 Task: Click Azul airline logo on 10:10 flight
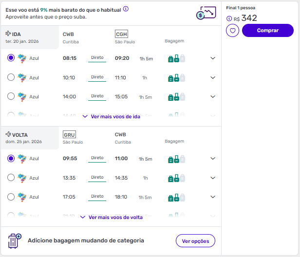coord(21,77)
